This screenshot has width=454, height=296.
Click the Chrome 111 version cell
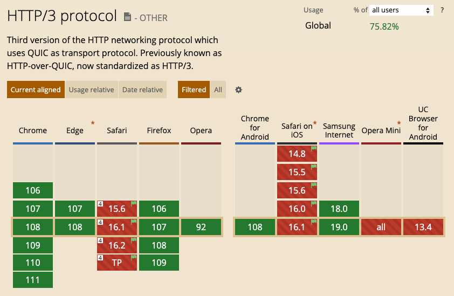pyautogui.click(x=33, y=280)
